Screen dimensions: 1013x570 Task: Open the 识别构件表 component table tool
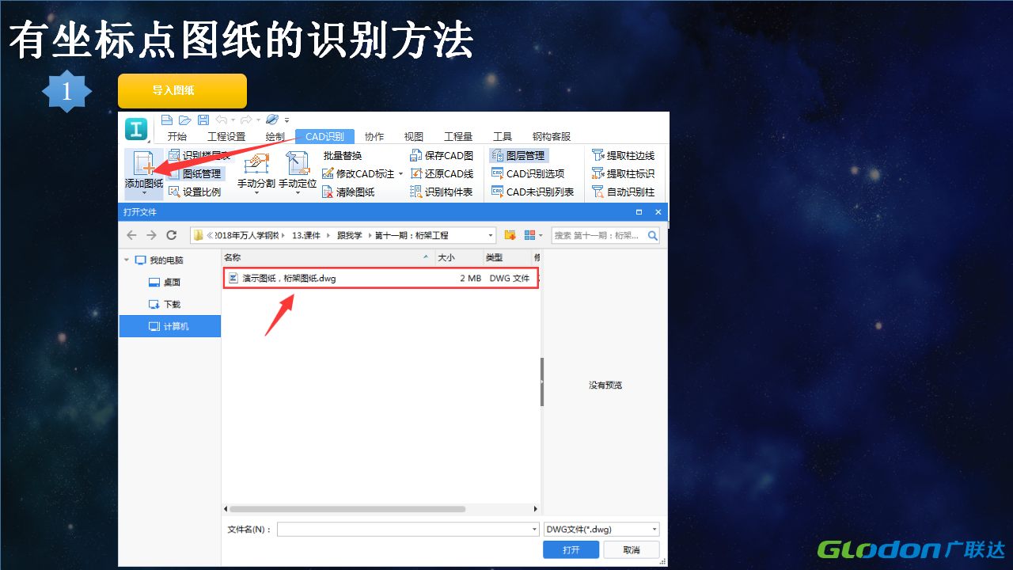click(442, 192)
